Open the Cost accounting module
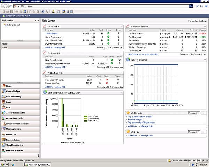Viewport: 209px width, 167px height. [x=20, y=97]
